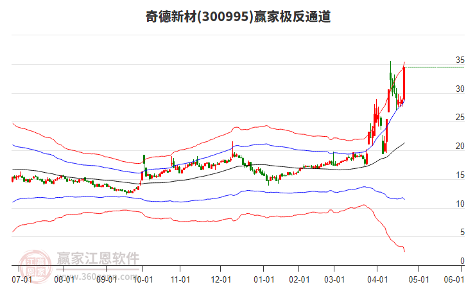Select the 07-01 date label
This screenshot has width=466, height=289.
pos(22,280)
